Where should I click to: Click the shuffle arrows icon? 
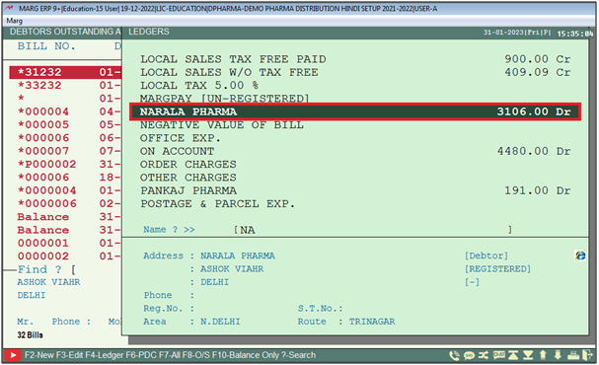pos(484,355)
